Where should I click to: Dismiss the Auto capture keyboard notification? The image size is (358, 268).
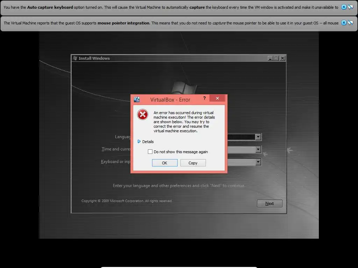(344, 7)
